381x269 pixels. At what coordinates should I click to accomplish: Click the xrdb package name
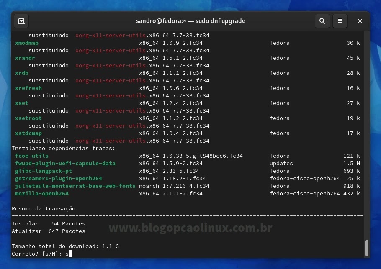click(22, 73)
